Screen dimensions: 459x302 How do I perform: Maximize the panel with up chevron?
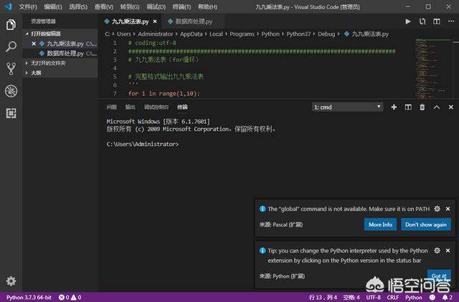tap(437, 107)
